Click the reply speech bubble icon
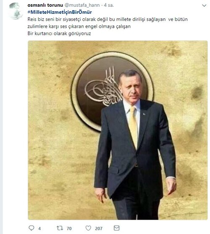 pos(31,228)
